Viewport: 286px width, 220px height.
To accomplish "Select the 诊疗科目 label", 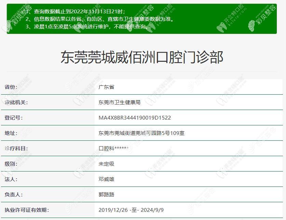I will [x=16, y=148].
